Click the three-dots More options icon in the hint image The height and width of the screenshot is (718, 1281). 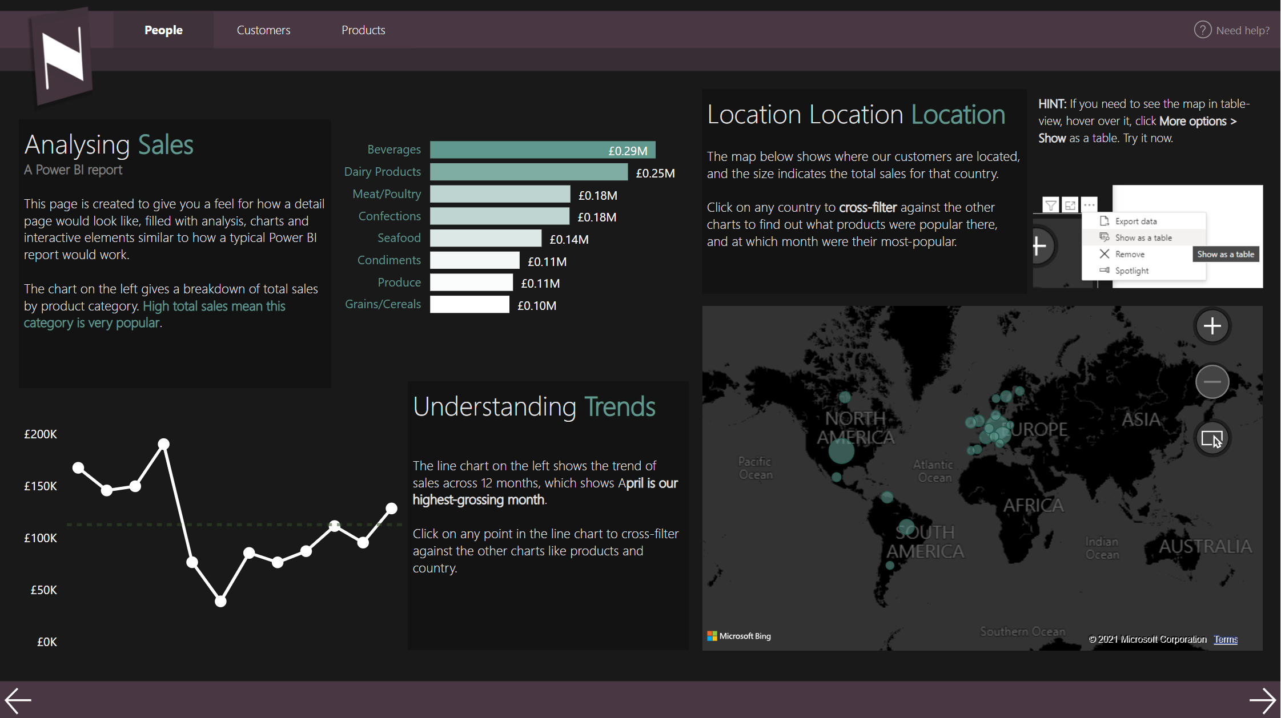[1089, 205]
